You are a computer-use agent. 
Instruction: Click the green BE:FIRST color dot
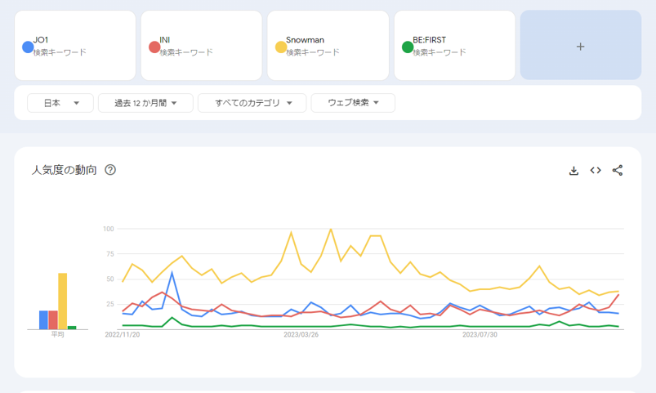coord(408,47)
